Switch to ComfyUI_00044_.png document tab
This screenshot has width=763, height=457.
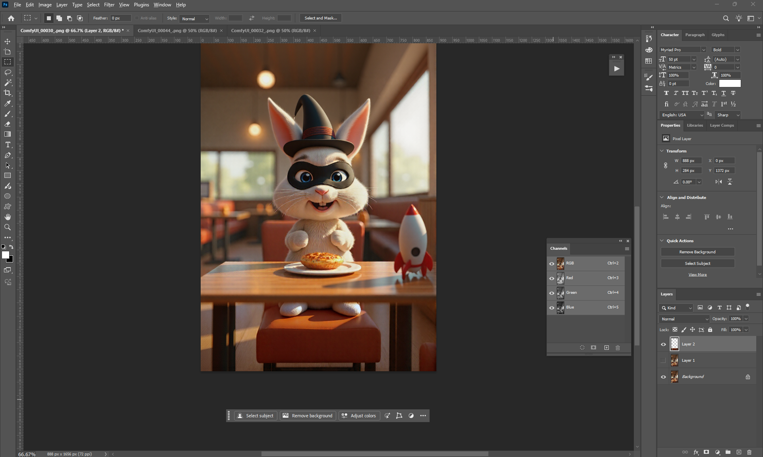click(177, 31)
